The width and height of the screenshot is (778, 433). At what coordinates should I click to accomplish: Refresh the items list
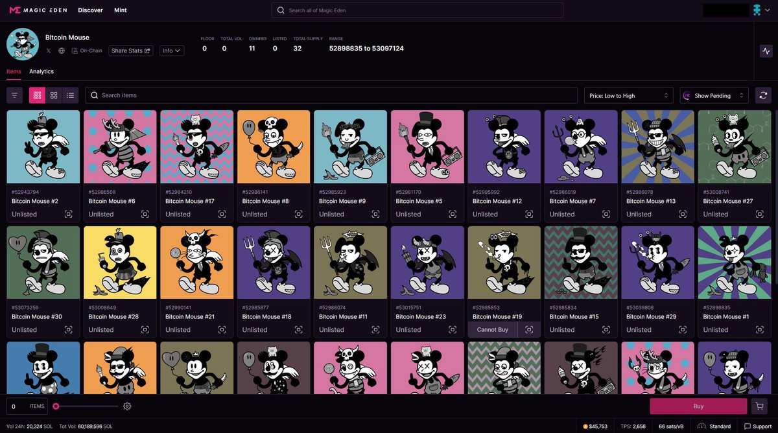pos(763,95)
